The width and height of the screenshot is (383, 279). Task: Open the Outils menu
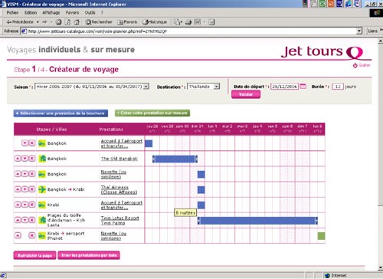(90, 12)
